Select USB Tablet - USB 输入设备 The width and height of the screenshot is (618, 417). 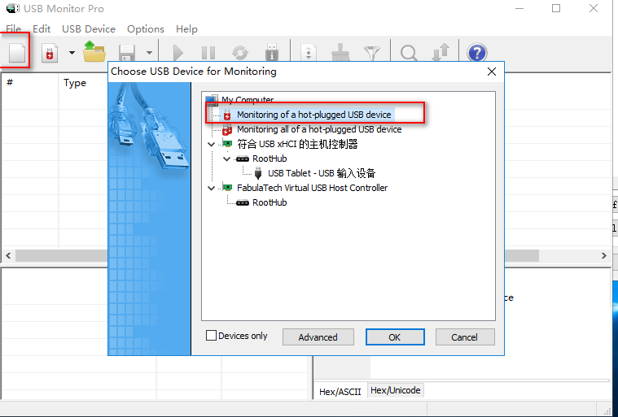click(322, 173)
